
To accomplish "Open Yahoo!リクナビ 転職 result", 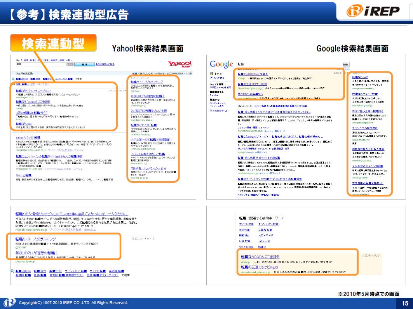I will click(x=28, y=137).
